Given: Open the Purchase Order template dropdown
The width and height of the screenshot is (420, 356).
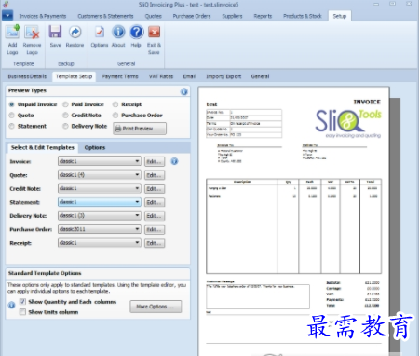Looking at the screenshot, I should point(100,229).
